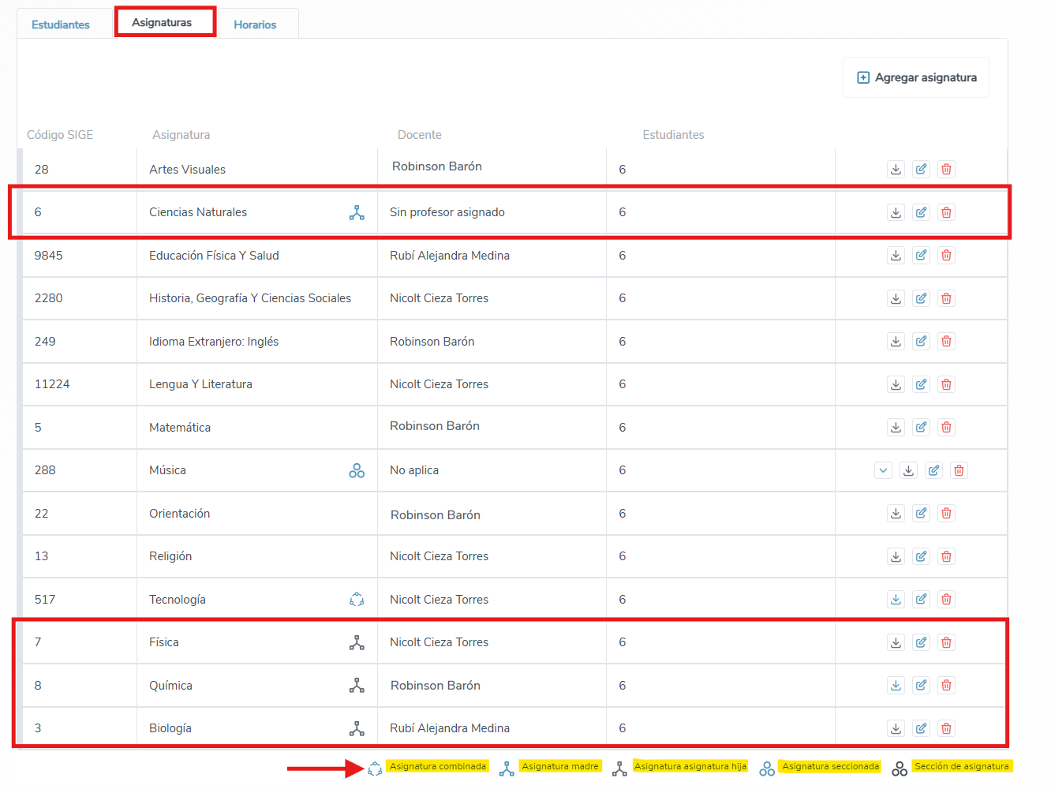The image size is (1051, 793).
Task: Download the Artes Visuales subject
Action: (x=896, y=169)
